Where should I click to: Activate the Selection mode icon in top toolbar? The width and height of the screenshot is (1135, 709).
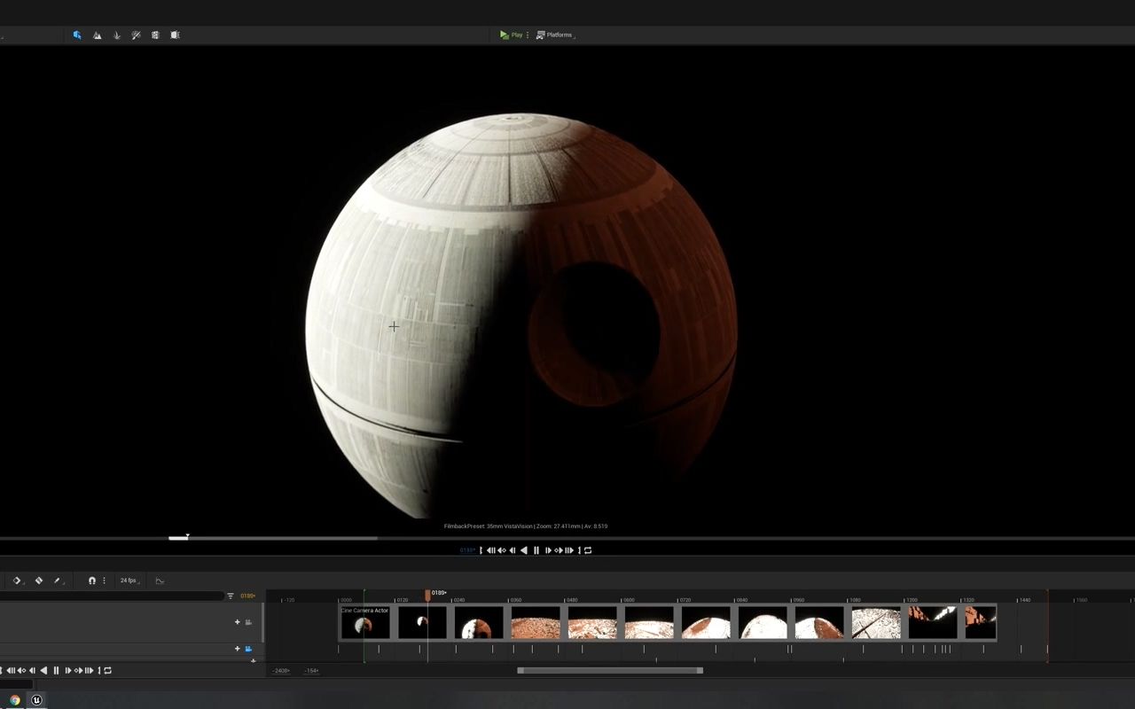(77, 35)
